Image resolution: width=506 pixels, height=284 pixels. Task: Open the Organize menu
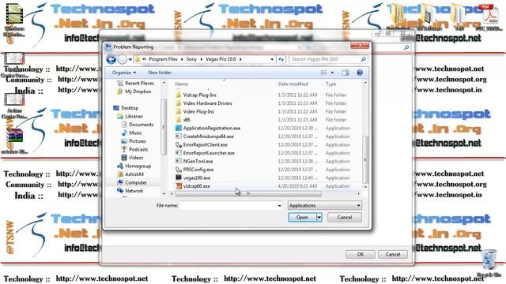pyautogui.click(x=124, y=73)
